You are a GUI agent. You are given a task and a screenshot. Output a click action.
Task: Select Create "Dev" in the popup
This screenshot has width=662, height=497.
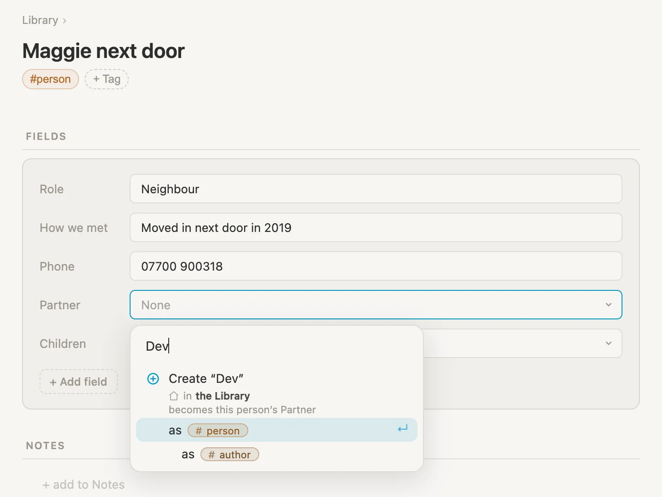click(206, 379)
